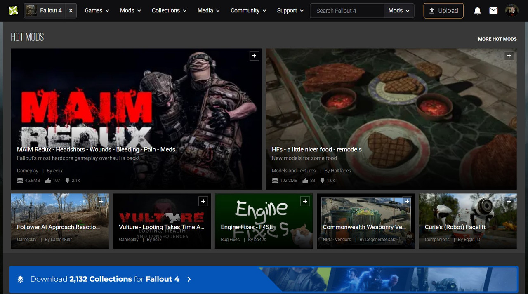Screen dimensions: 528x294
Task: Expand the Games menu
Action: [97, 11]
